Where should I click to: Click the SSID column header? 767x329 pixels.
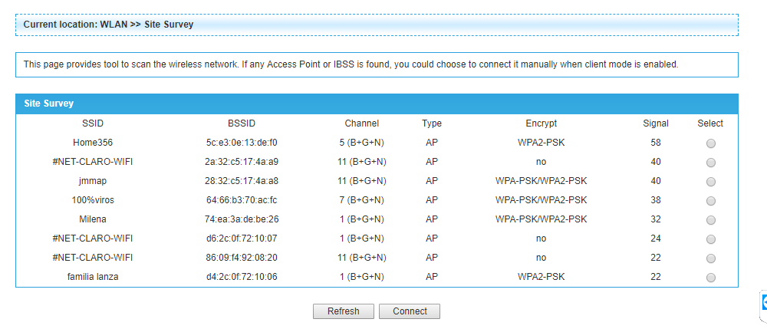pos(93,123)
